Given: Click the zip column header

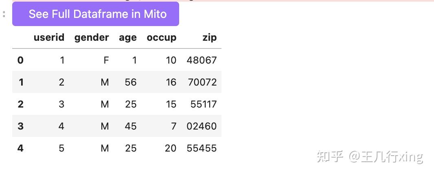Looking at the screenshot, I should coord(209,38).
